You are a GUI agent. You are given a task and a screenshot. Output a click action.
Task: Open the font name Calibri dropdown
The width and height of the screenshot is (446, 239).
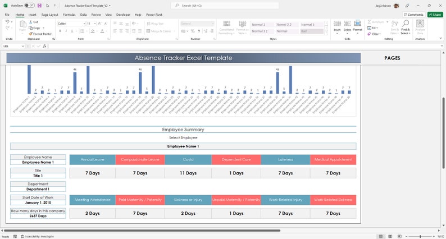pos(84,24)
